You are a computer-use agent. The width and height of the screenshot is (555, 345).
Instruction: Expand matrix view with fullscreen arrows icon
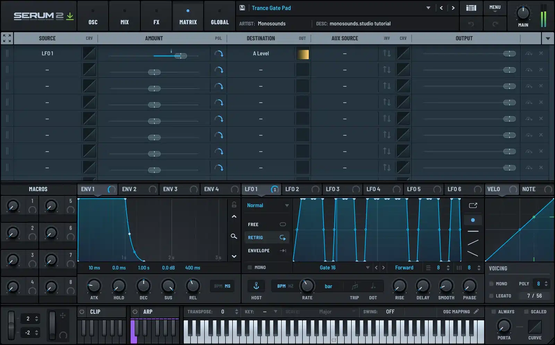7,38
